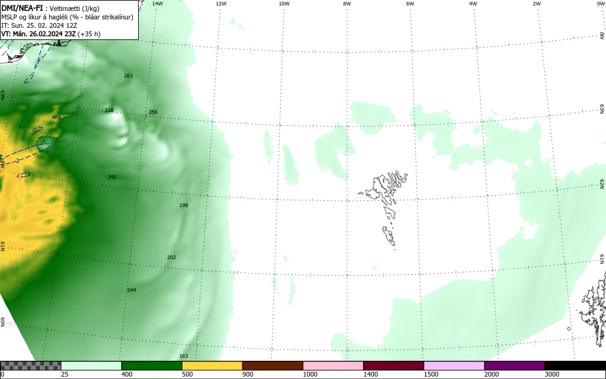606x379 pixels.
Task: Click the 12W longitude label
Action: pos(221,4)
